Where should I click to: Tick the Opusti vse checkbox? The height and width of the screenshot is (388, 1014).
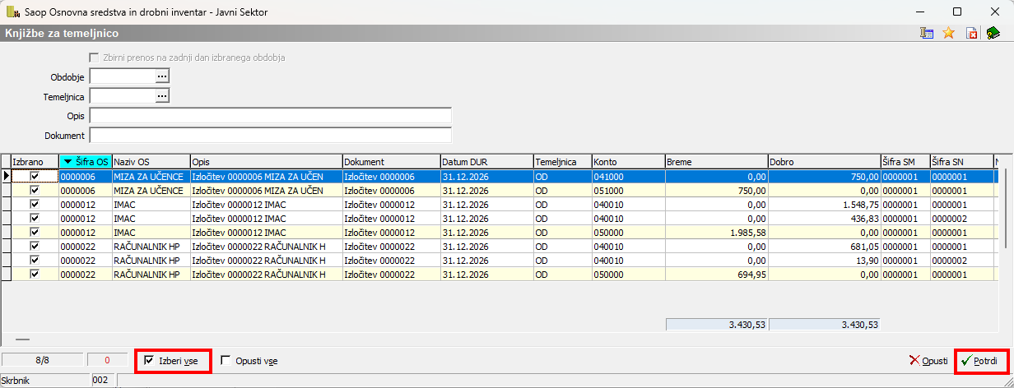click(226, 360)
